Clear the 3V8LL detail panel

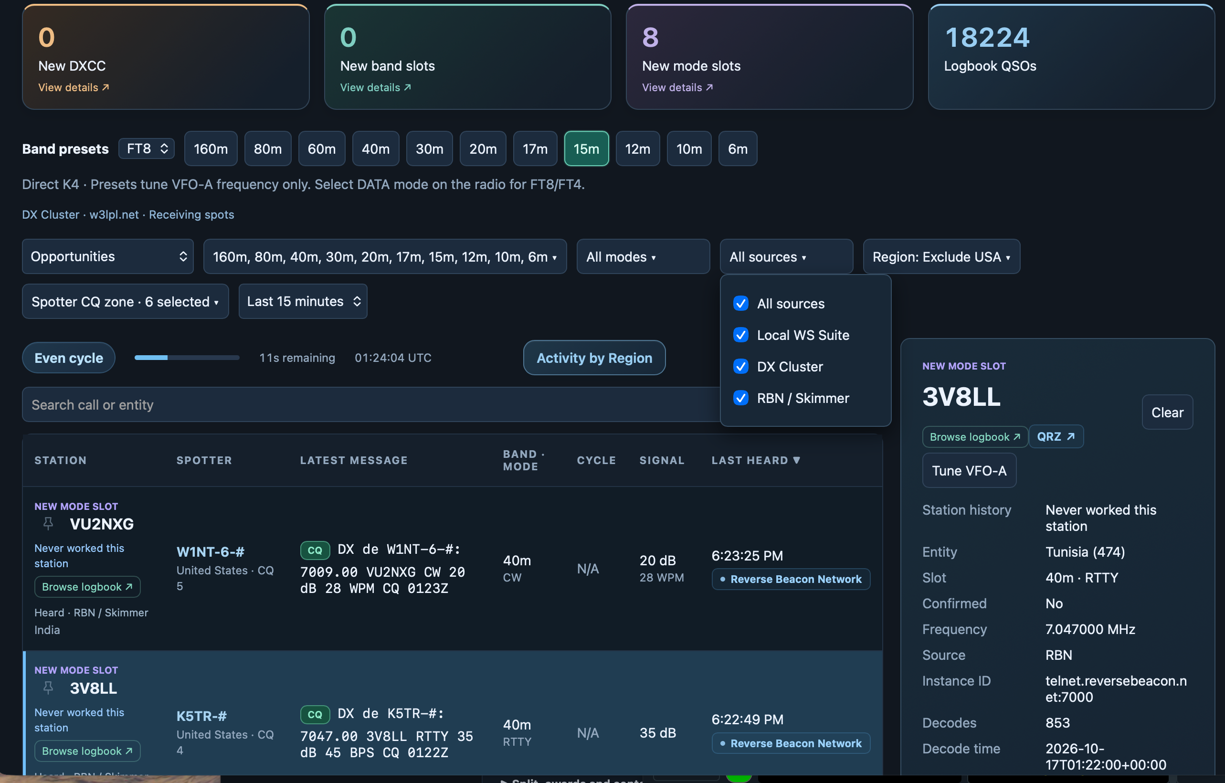[1167, 412]
